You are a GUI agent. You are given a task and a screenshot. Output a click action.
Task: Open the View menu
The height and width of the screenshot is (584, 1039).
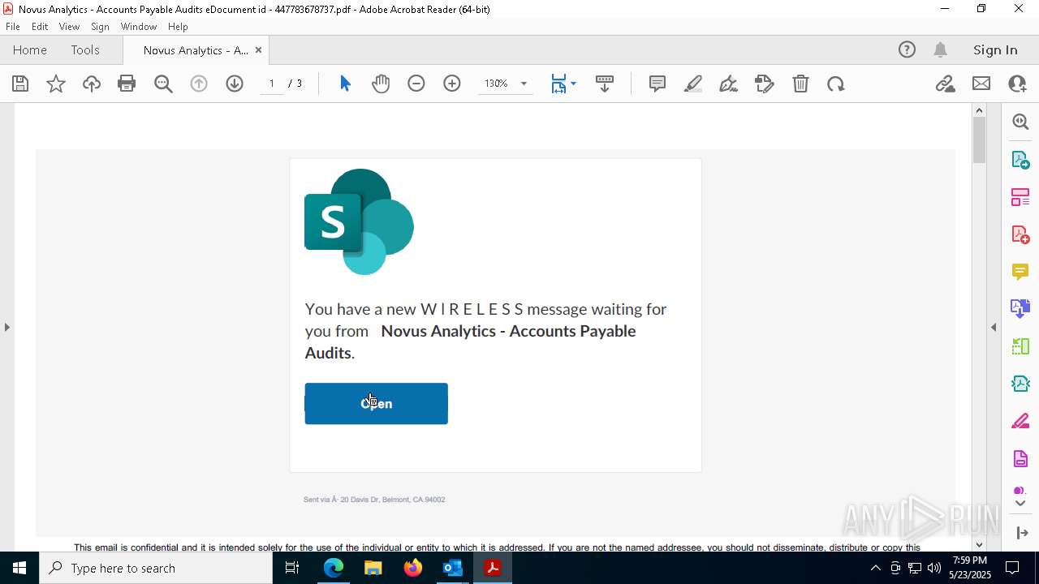(x=69, y=27)
